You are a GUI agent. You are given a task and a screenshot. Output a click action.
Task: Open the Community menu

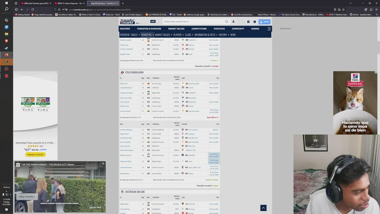pyautogui.click(x=238, y=29)
